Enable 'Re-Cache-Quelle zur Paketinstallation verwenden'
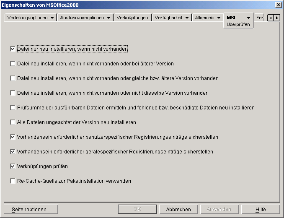 pos(13,181)
